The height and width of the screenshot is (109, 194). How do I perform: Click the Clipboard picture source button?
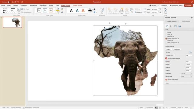click(x=177, y=49)
